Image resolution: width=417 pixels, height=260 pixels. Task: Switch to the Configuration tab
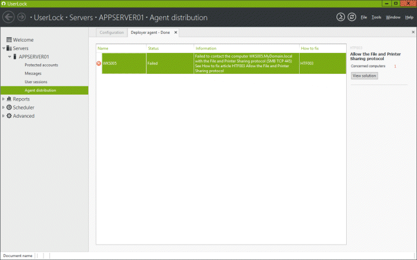(x=112, y=32)
